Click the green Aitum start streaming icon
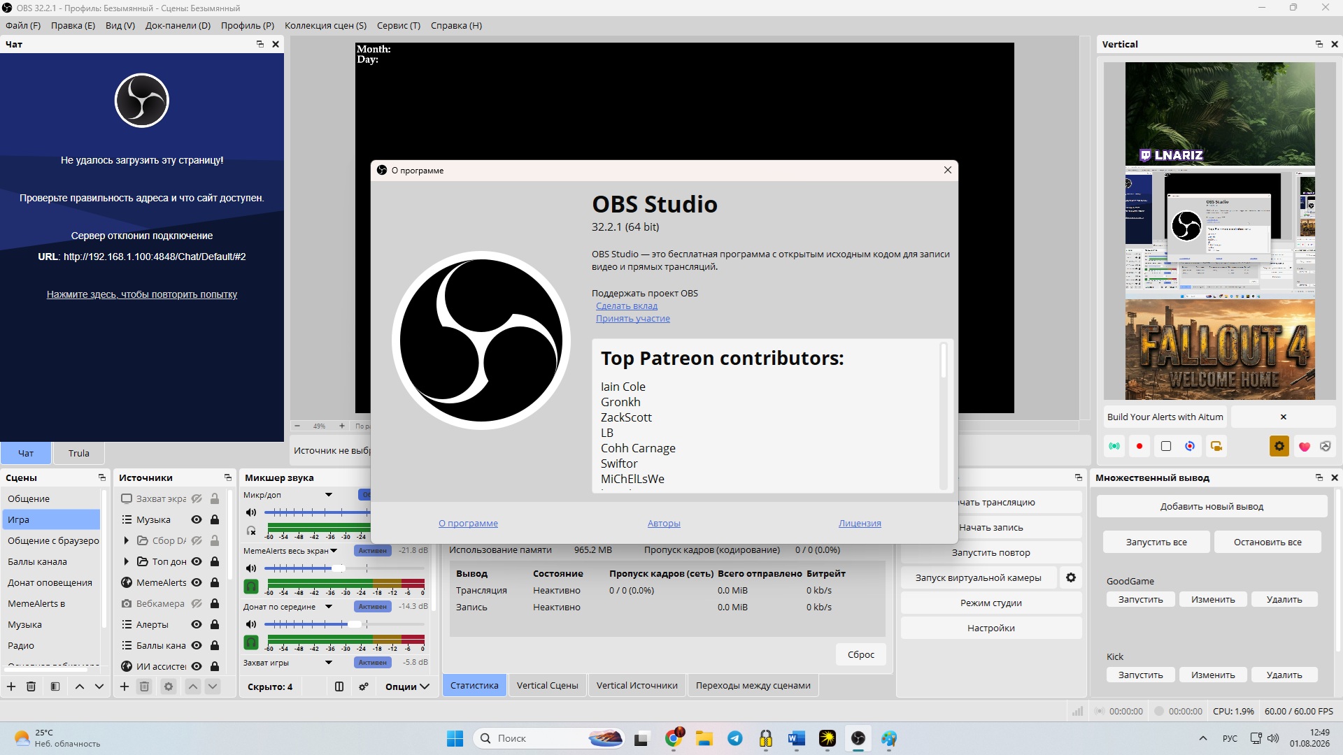The width and height of the screenshot is (1343, 755). 1114,446
